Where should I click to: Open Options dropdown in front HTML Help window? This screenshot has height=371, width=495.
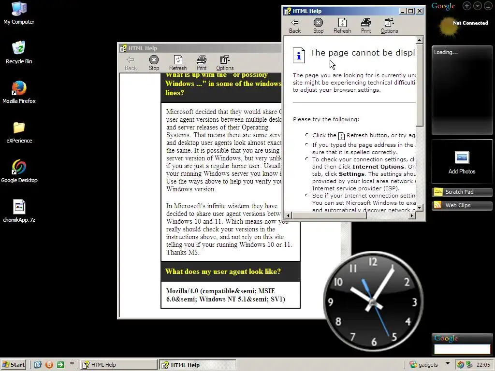coord(389,26)
